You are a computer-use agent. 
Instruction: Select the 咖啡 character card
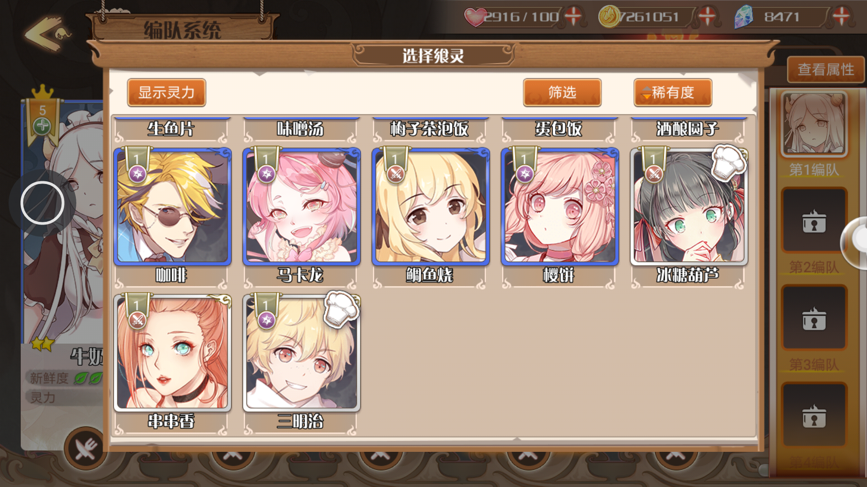point(172,207)
